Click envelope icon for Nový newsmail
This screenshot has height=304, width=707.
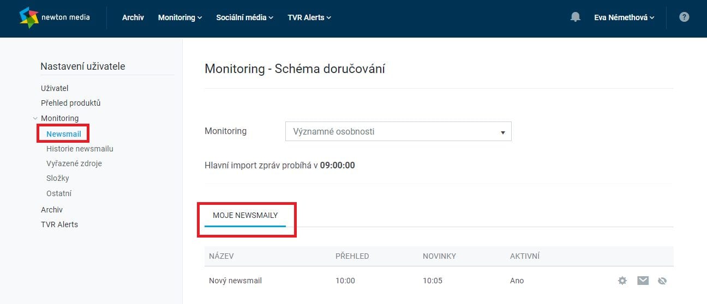coord(643,281)
